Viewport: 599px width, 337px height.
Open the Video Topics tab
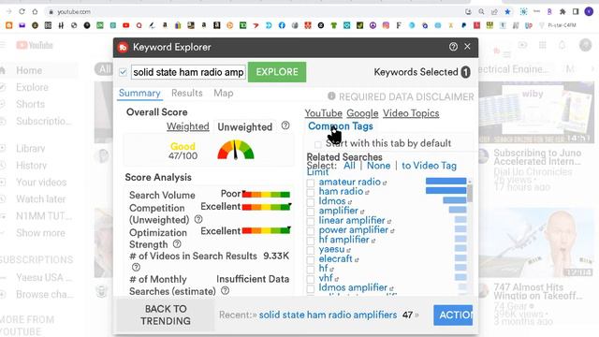[411, 113]
